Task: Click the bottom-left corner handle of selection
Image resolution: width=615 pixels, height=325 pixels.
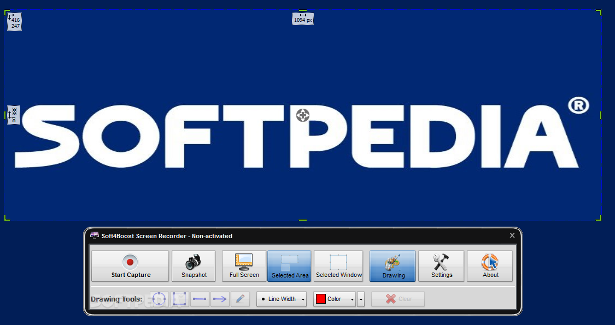Action: 7,218
